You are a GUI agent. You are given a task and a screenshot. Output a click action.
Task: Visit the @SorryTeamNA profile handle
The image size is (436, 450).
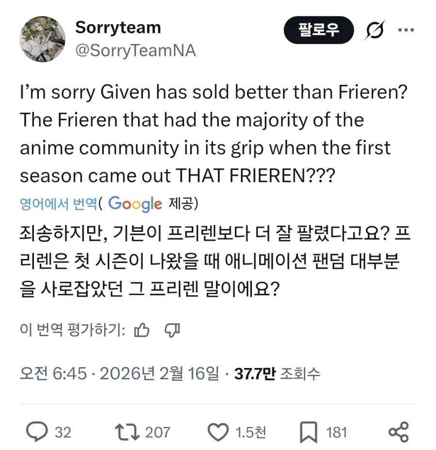pyautogui.click(x=136, y=50)
